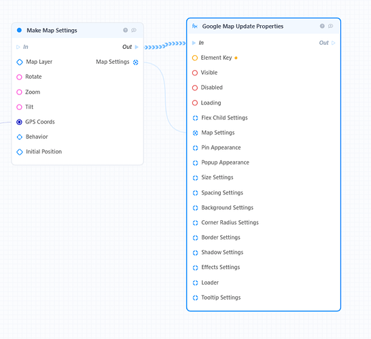
Task: Click the Popup Appearance label
Action: click(x=226, y=162)
